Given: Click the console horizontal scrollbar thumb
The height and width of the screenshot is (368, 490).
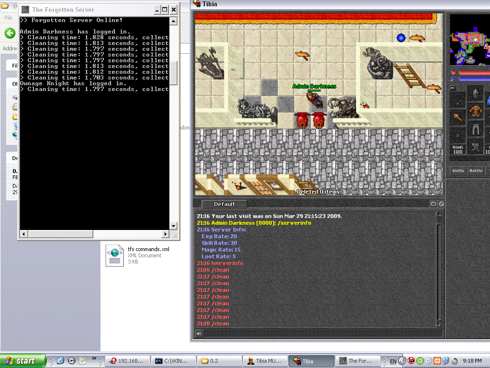Looking at the screenshot, I should coord(60,234).
